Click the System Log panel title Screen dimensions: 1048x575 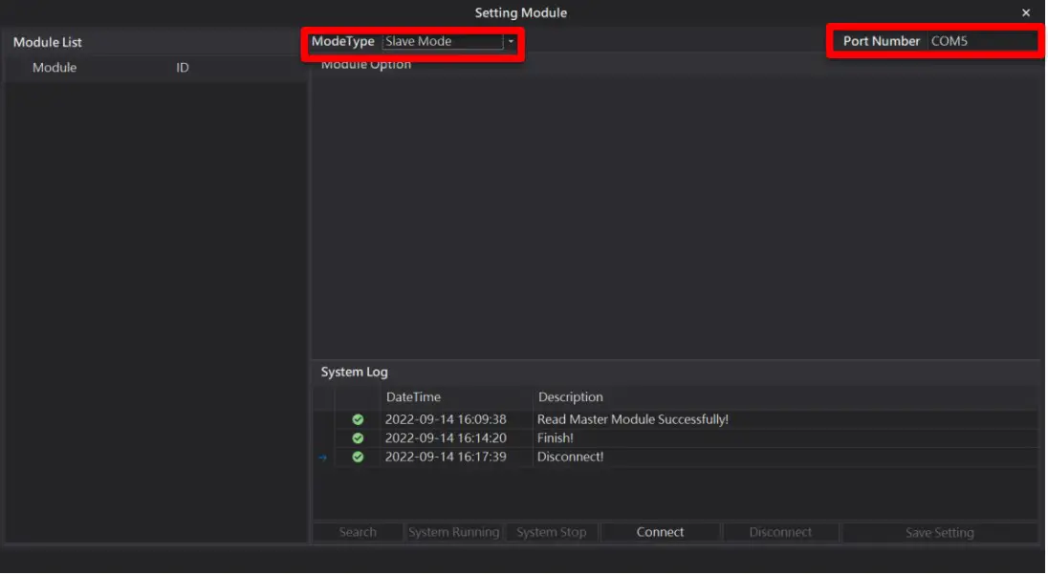[354, 372]
